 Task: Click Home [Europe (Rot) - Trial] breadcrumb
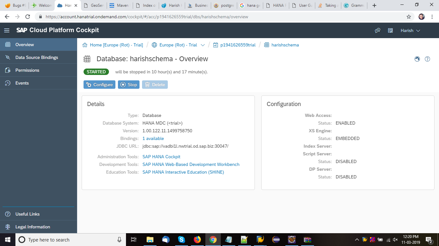coord(116,45)
